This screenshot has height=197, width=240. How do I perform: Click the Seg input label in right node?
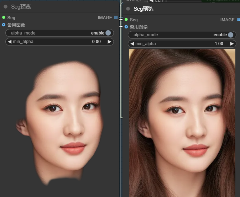click(134, 20)
